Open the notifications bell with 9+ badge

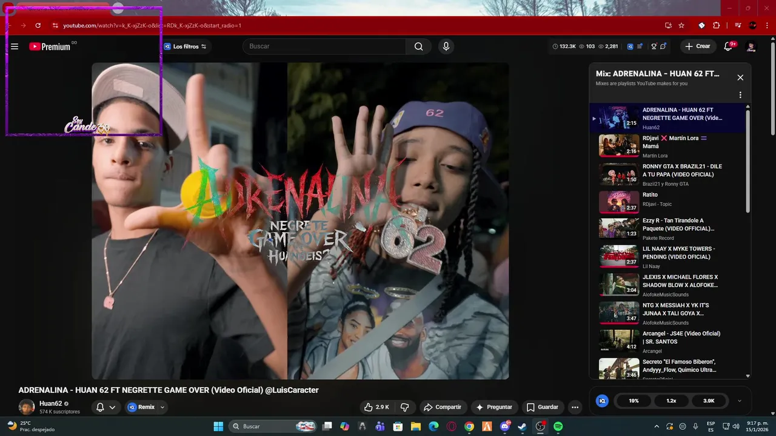point(729,47)
